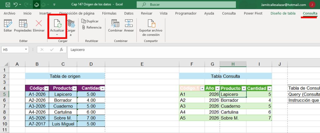The width and height of the screenshot is (320, 133).
Task: Click the Query (Consulta) text cell
Action: click(304, 94)
